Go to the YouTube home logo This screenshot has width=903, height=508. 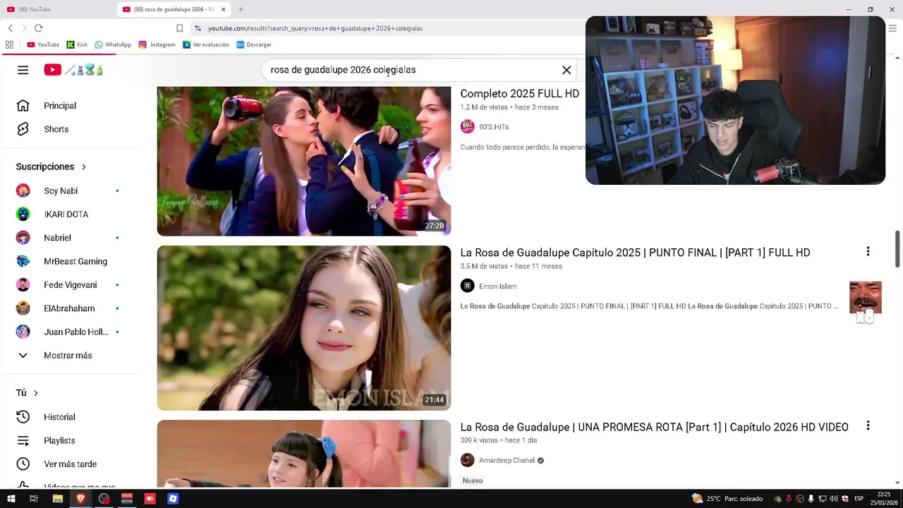pos(73,70)
